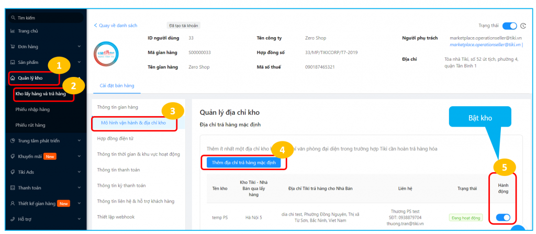Viewport: 536px width, 234px height.
Task: Click the Tiki Ads icon
Action: coord(13,172)
